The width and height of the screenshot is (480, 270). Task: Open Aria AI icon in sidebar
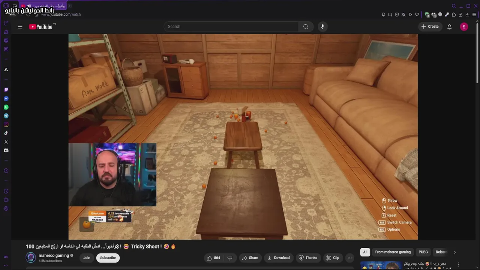6,69
